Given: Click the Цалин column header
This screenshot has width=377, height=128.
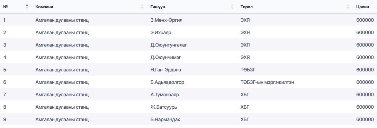Looking at the screenshot, I should (362, 7).
